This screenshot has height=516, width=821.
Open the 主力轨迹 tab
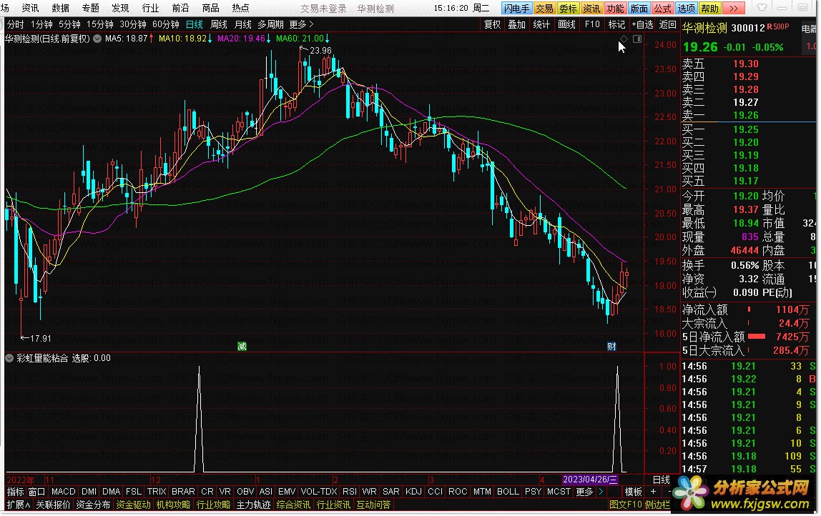pyautogui.click(x=253, y=505)
